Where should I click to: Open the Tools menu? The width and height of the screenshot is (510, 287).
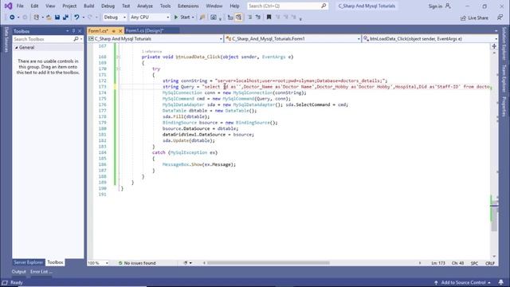[x=165, y=6]
